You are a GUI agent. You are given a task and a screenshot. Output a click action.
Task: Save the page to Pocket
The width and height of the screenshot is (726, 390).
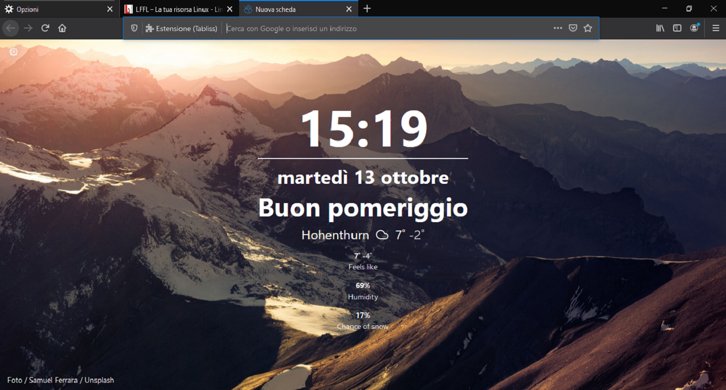pos(573,28)
